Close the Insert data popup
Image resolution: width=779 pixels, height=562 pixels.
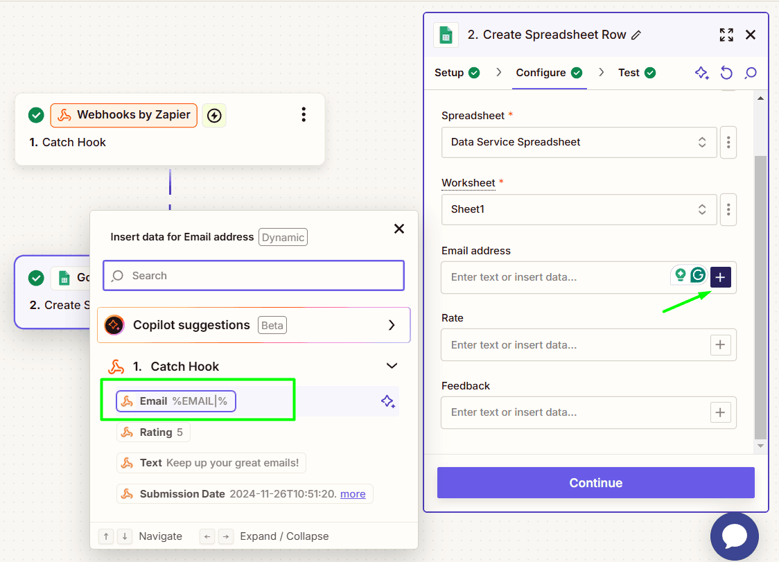(x=399, y=229)
